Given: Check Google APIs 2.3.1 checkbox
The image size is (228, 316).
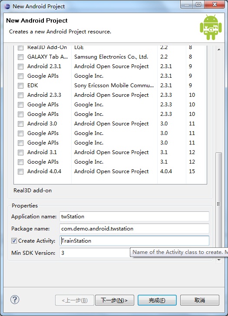Looking at the screenshot, I should click(20, 76).
